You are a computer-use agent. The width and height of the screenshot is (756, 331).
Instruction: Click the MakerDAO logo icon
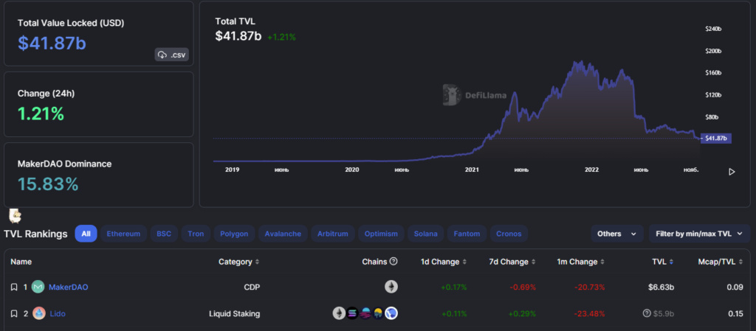pos(38,288)
